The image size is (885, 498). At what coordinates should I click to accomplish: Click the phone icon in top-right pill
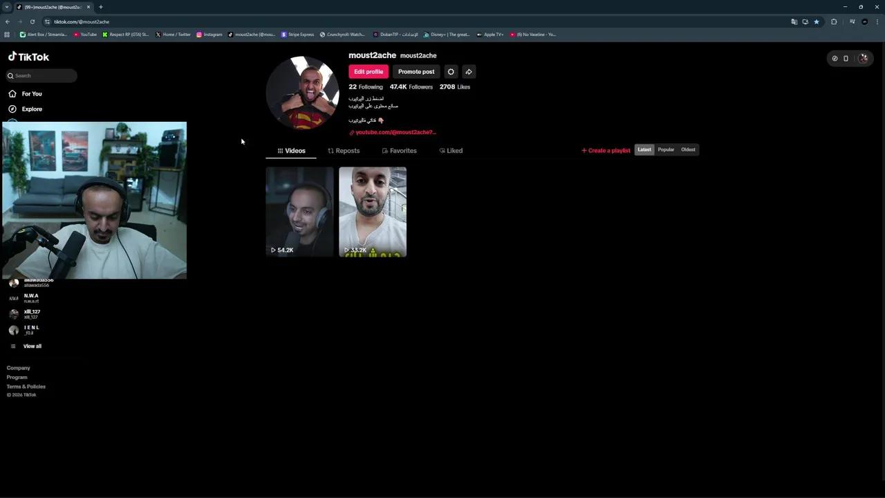(x=846, y=59)
